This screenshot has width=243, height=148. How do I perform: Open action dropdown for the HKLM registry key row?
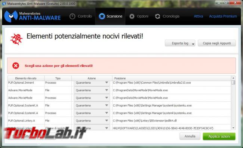[x=92, y=128]
